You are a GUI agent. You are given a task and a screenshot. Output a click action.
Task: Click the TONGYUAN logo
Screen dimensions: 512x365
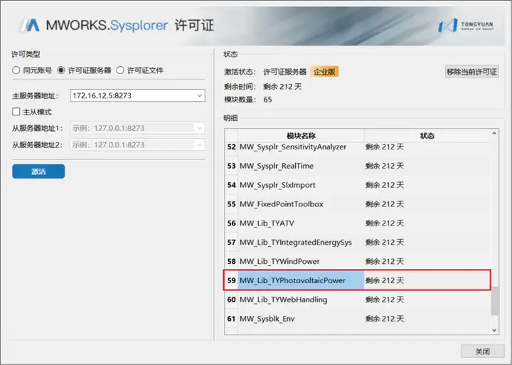(x=466, y=25)
